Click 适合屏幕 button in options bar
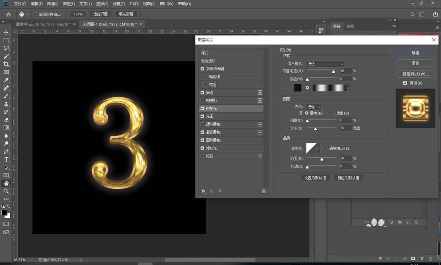The width and height of the screenshot is (441, 265). click(x=100, y=14)
